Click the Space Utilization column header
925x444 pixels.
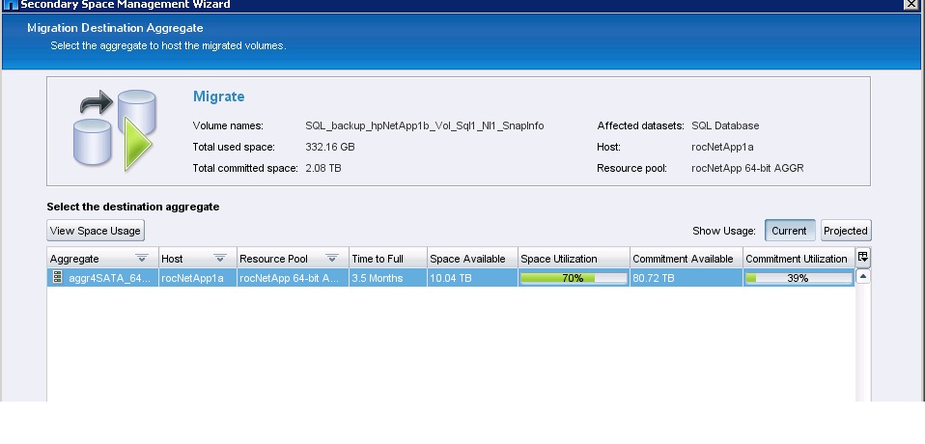click(x=573, y=259)
